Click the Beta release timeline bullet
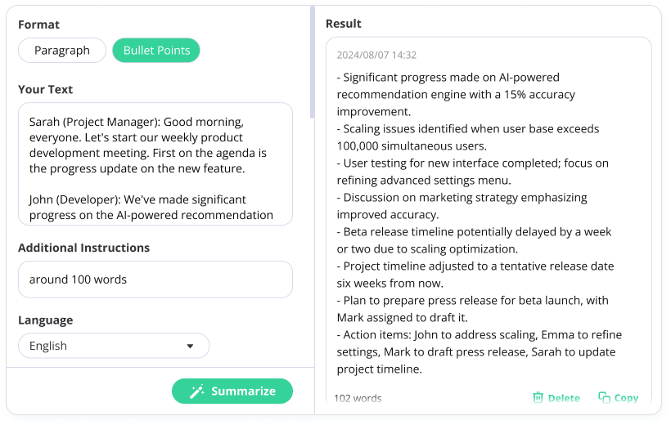 [474, 240]
